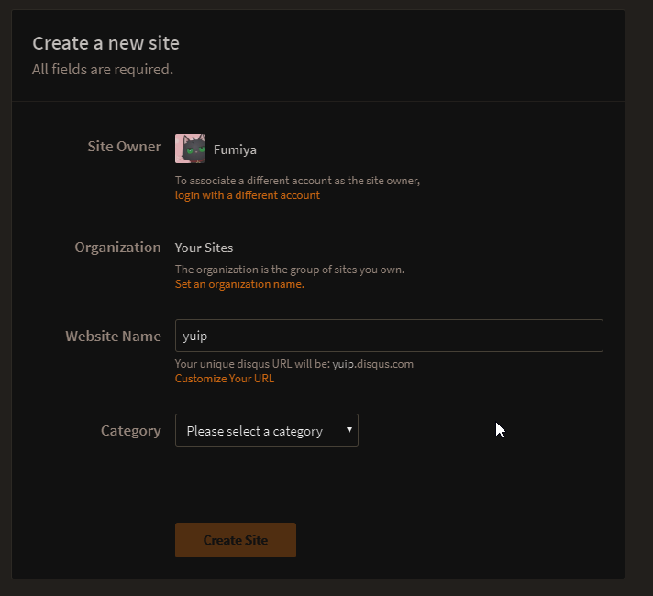The width and height of the screenshot is (653, 596).
Task: Click the 'yuip' text inside name field
Action: 194,336
